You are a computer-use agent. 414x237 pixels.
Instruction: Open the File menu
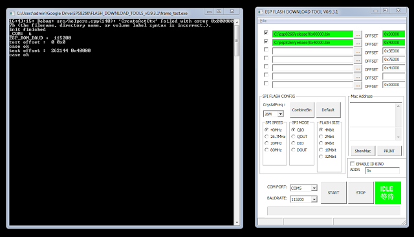pyautogui.click(x=263, y=21)
